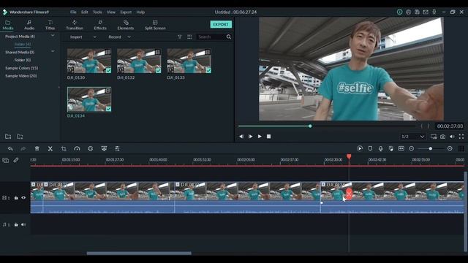Viewport: 468px width, 263px height.
Task: Open the File menu
Action: tap(73, 12)
